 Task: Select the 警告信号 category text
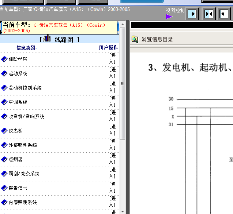tap(18, 188)
